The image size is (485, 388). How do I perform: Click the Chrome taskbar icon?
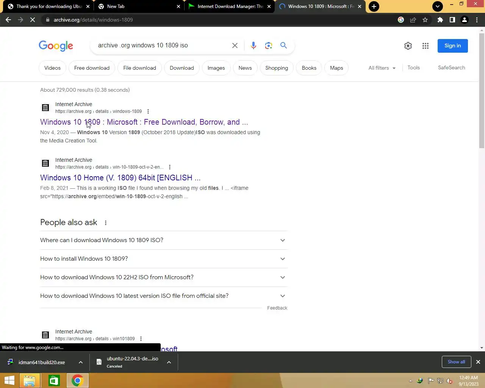point(78,380)
